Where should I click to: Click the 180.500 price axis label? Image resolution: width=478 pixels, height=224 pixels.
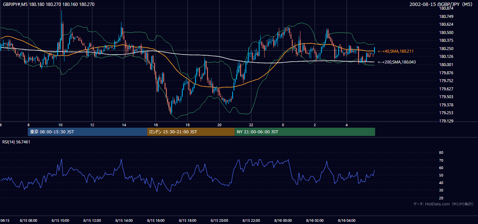coord(447,32)
